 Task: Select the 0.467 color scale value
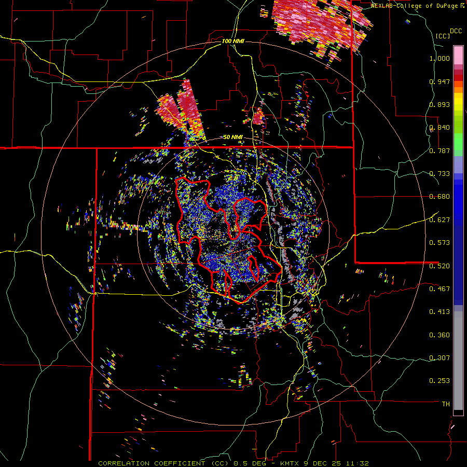tap(439, 289)
